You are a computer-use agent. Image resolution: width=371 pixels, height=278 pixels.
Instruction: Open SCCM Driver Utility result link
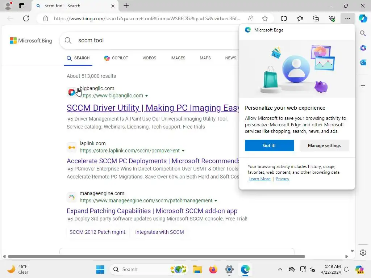pos(153,108)
